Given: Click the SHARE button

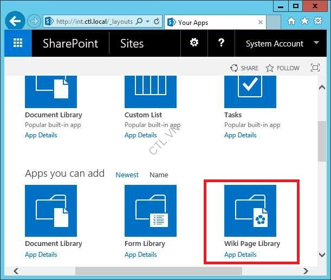Looking at the screenshot, I should pyautogui.click(x=244, y=68).
